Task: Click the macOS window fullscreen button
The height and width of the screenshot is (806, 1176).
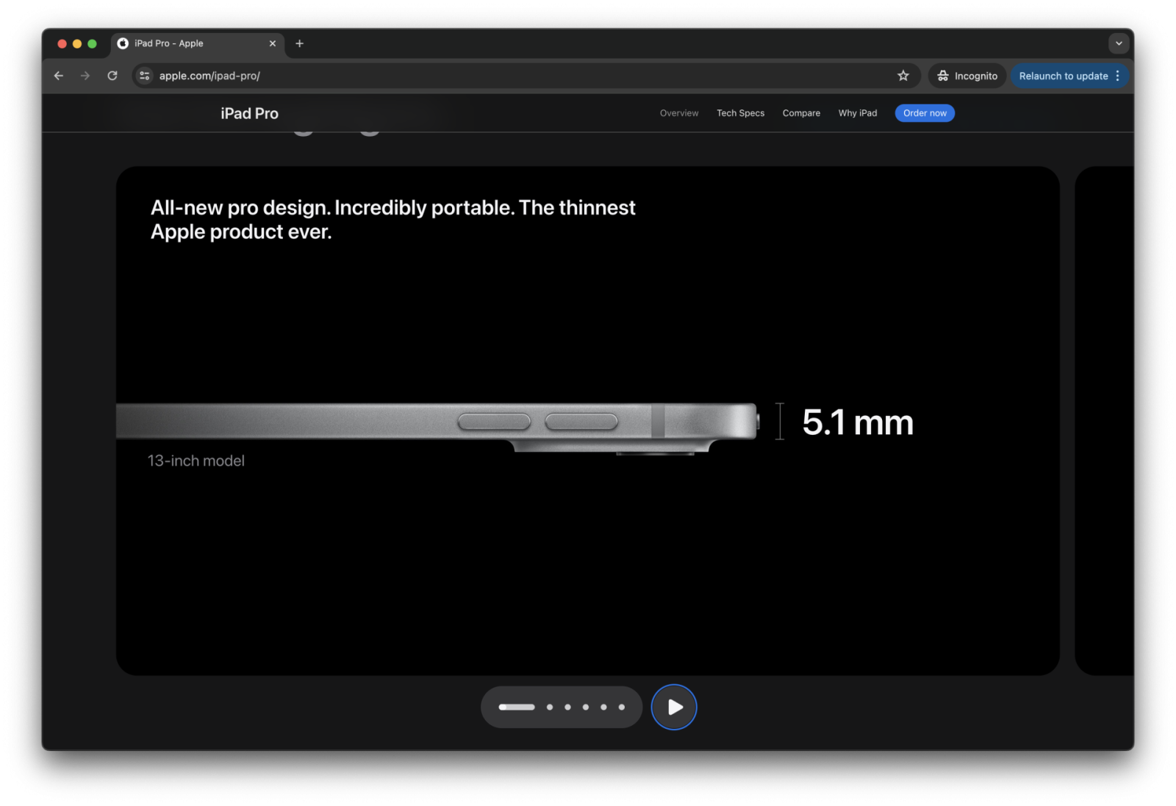Action: [x=92, y=44]
